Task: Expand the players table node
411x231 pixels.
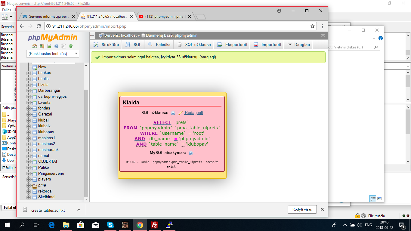Action: pyautogui.click(x=29, y=179)
